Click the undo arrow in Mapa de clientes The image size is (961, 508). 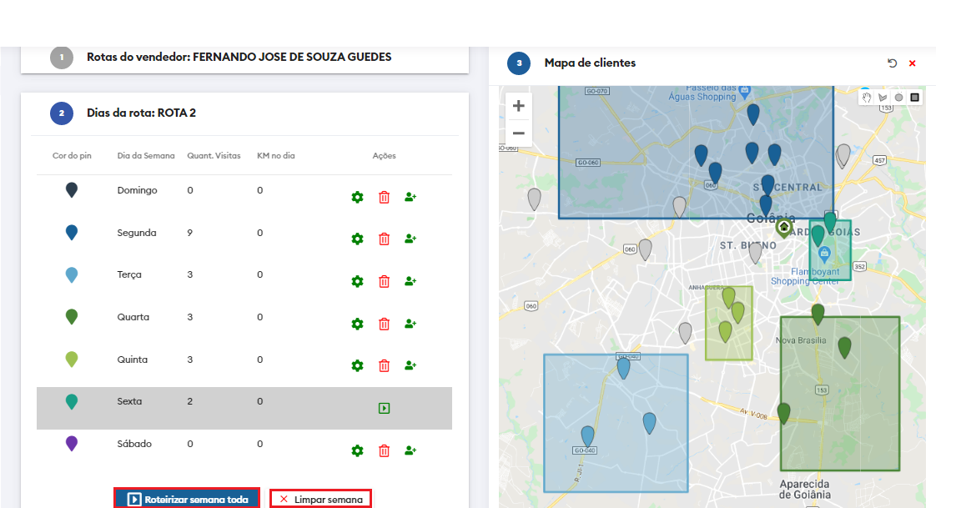[892, 63]
